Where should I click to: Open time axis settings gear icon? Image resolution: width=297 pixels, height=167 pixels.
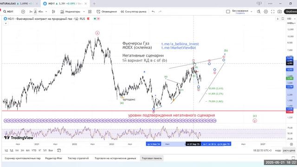tap(291, 144)
